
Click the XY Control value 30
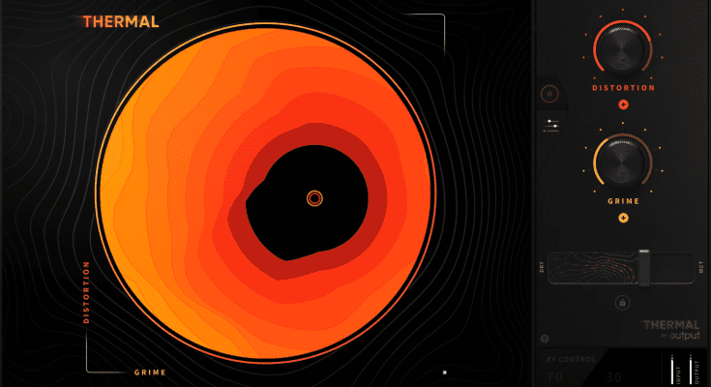coord(614,377)
